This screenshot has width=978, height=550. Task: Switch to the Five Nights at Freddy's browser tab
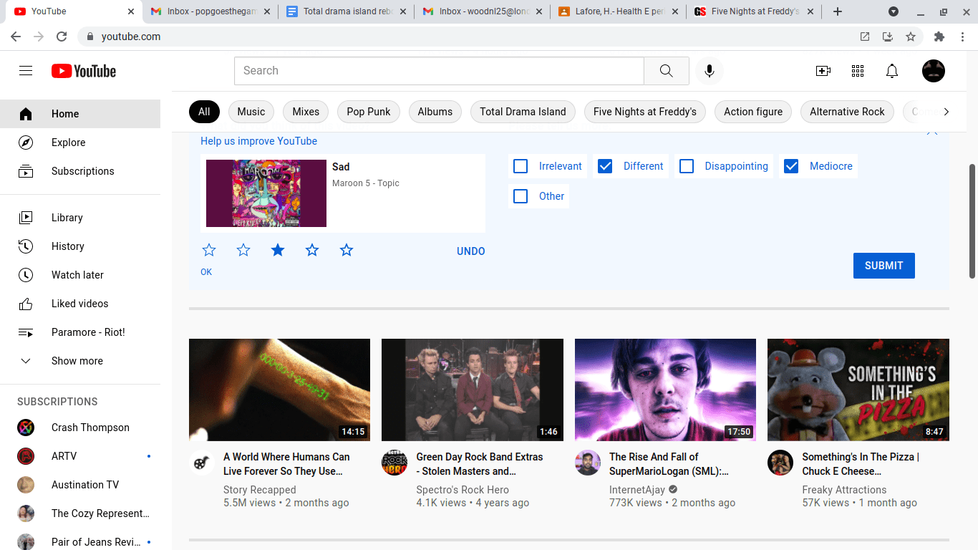755,11
